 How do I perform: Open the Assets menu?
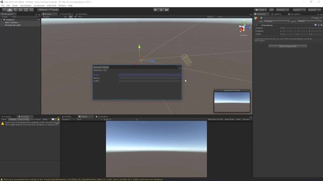[x=15, y=6]
